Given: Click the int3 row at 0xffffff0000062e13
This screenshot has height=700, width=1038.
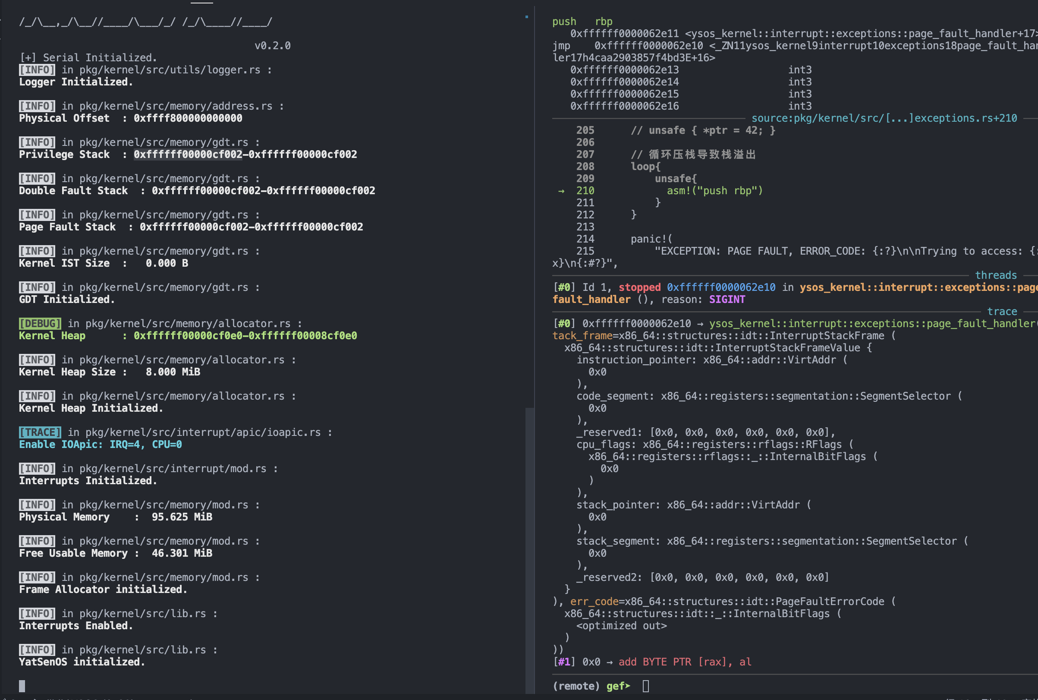Looking at the screenshot, I should [691, 69].
